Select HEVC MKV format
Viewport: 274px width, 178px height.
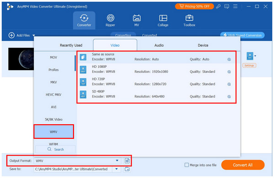click(53, 95)
